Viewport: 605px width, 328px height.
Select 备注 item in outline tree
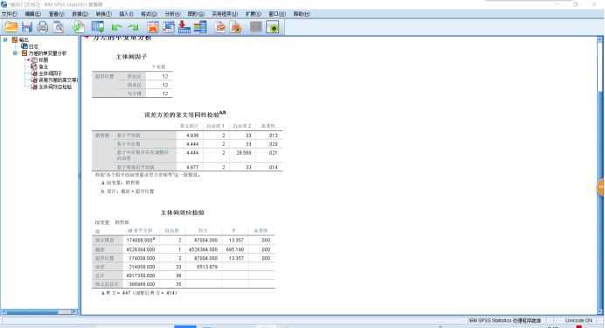43,66
